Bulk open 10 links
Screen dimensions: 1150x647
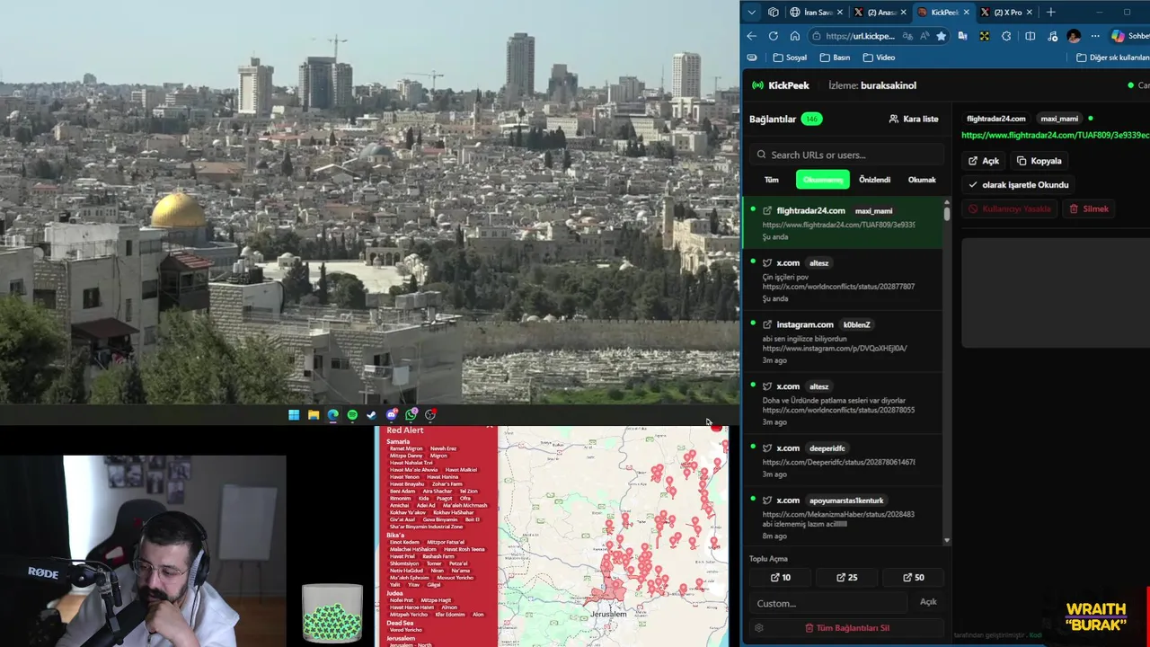(x=781, y=578)
